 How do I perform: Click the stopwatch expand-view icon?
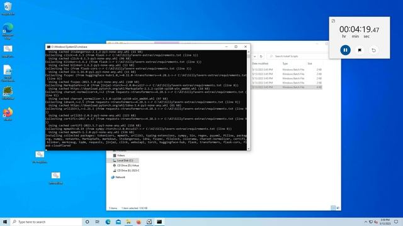click(333, 21)
